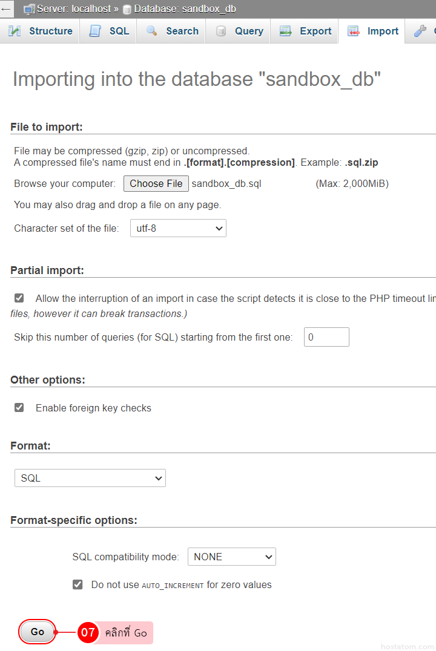This screenshot has height=651, width=436.
Task: Click the database icon beside sandbox_db
Action: click(x=127, y=10)
